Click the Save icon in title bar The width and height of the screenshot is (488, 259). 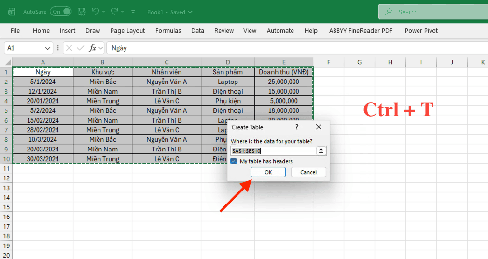[x=82, y=12]
